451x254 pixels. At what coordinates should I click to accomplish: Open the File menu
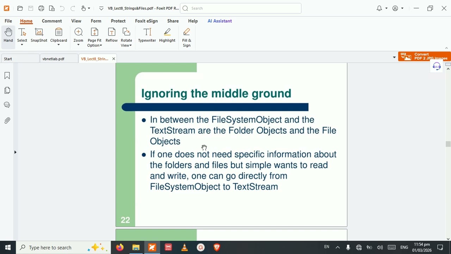8,21
